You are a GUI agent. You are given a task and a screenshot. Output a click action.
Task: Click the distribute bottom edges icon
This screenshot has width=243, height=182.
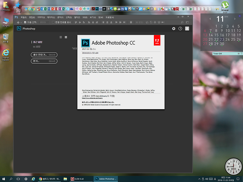(111, 22)
